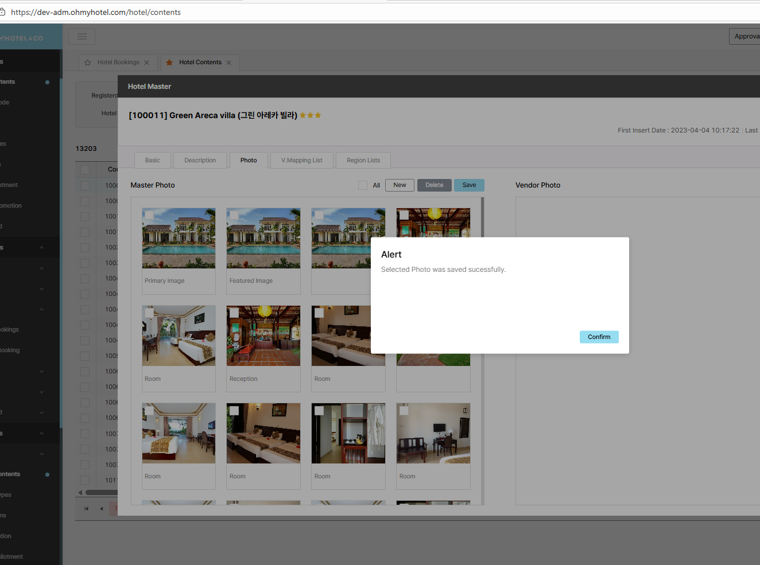Go to previous page of hotel list
This screenshot has width=760, height=565.
(x=102, y=509)
